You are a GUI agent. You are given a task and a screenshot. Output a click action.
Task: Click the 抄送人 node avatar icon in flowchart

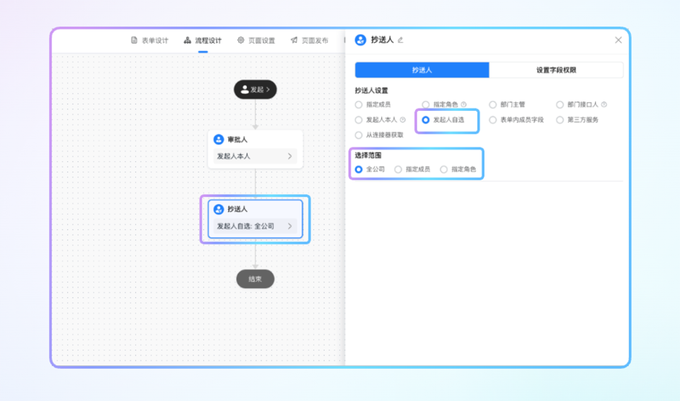pos(218,209)
